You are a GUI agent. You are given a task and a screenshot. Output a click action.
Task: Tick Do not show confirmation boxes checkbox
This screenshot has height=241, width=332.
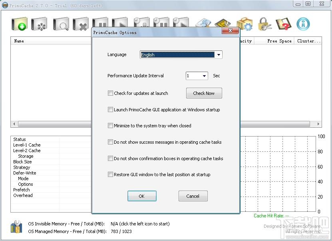coord(110,158)
